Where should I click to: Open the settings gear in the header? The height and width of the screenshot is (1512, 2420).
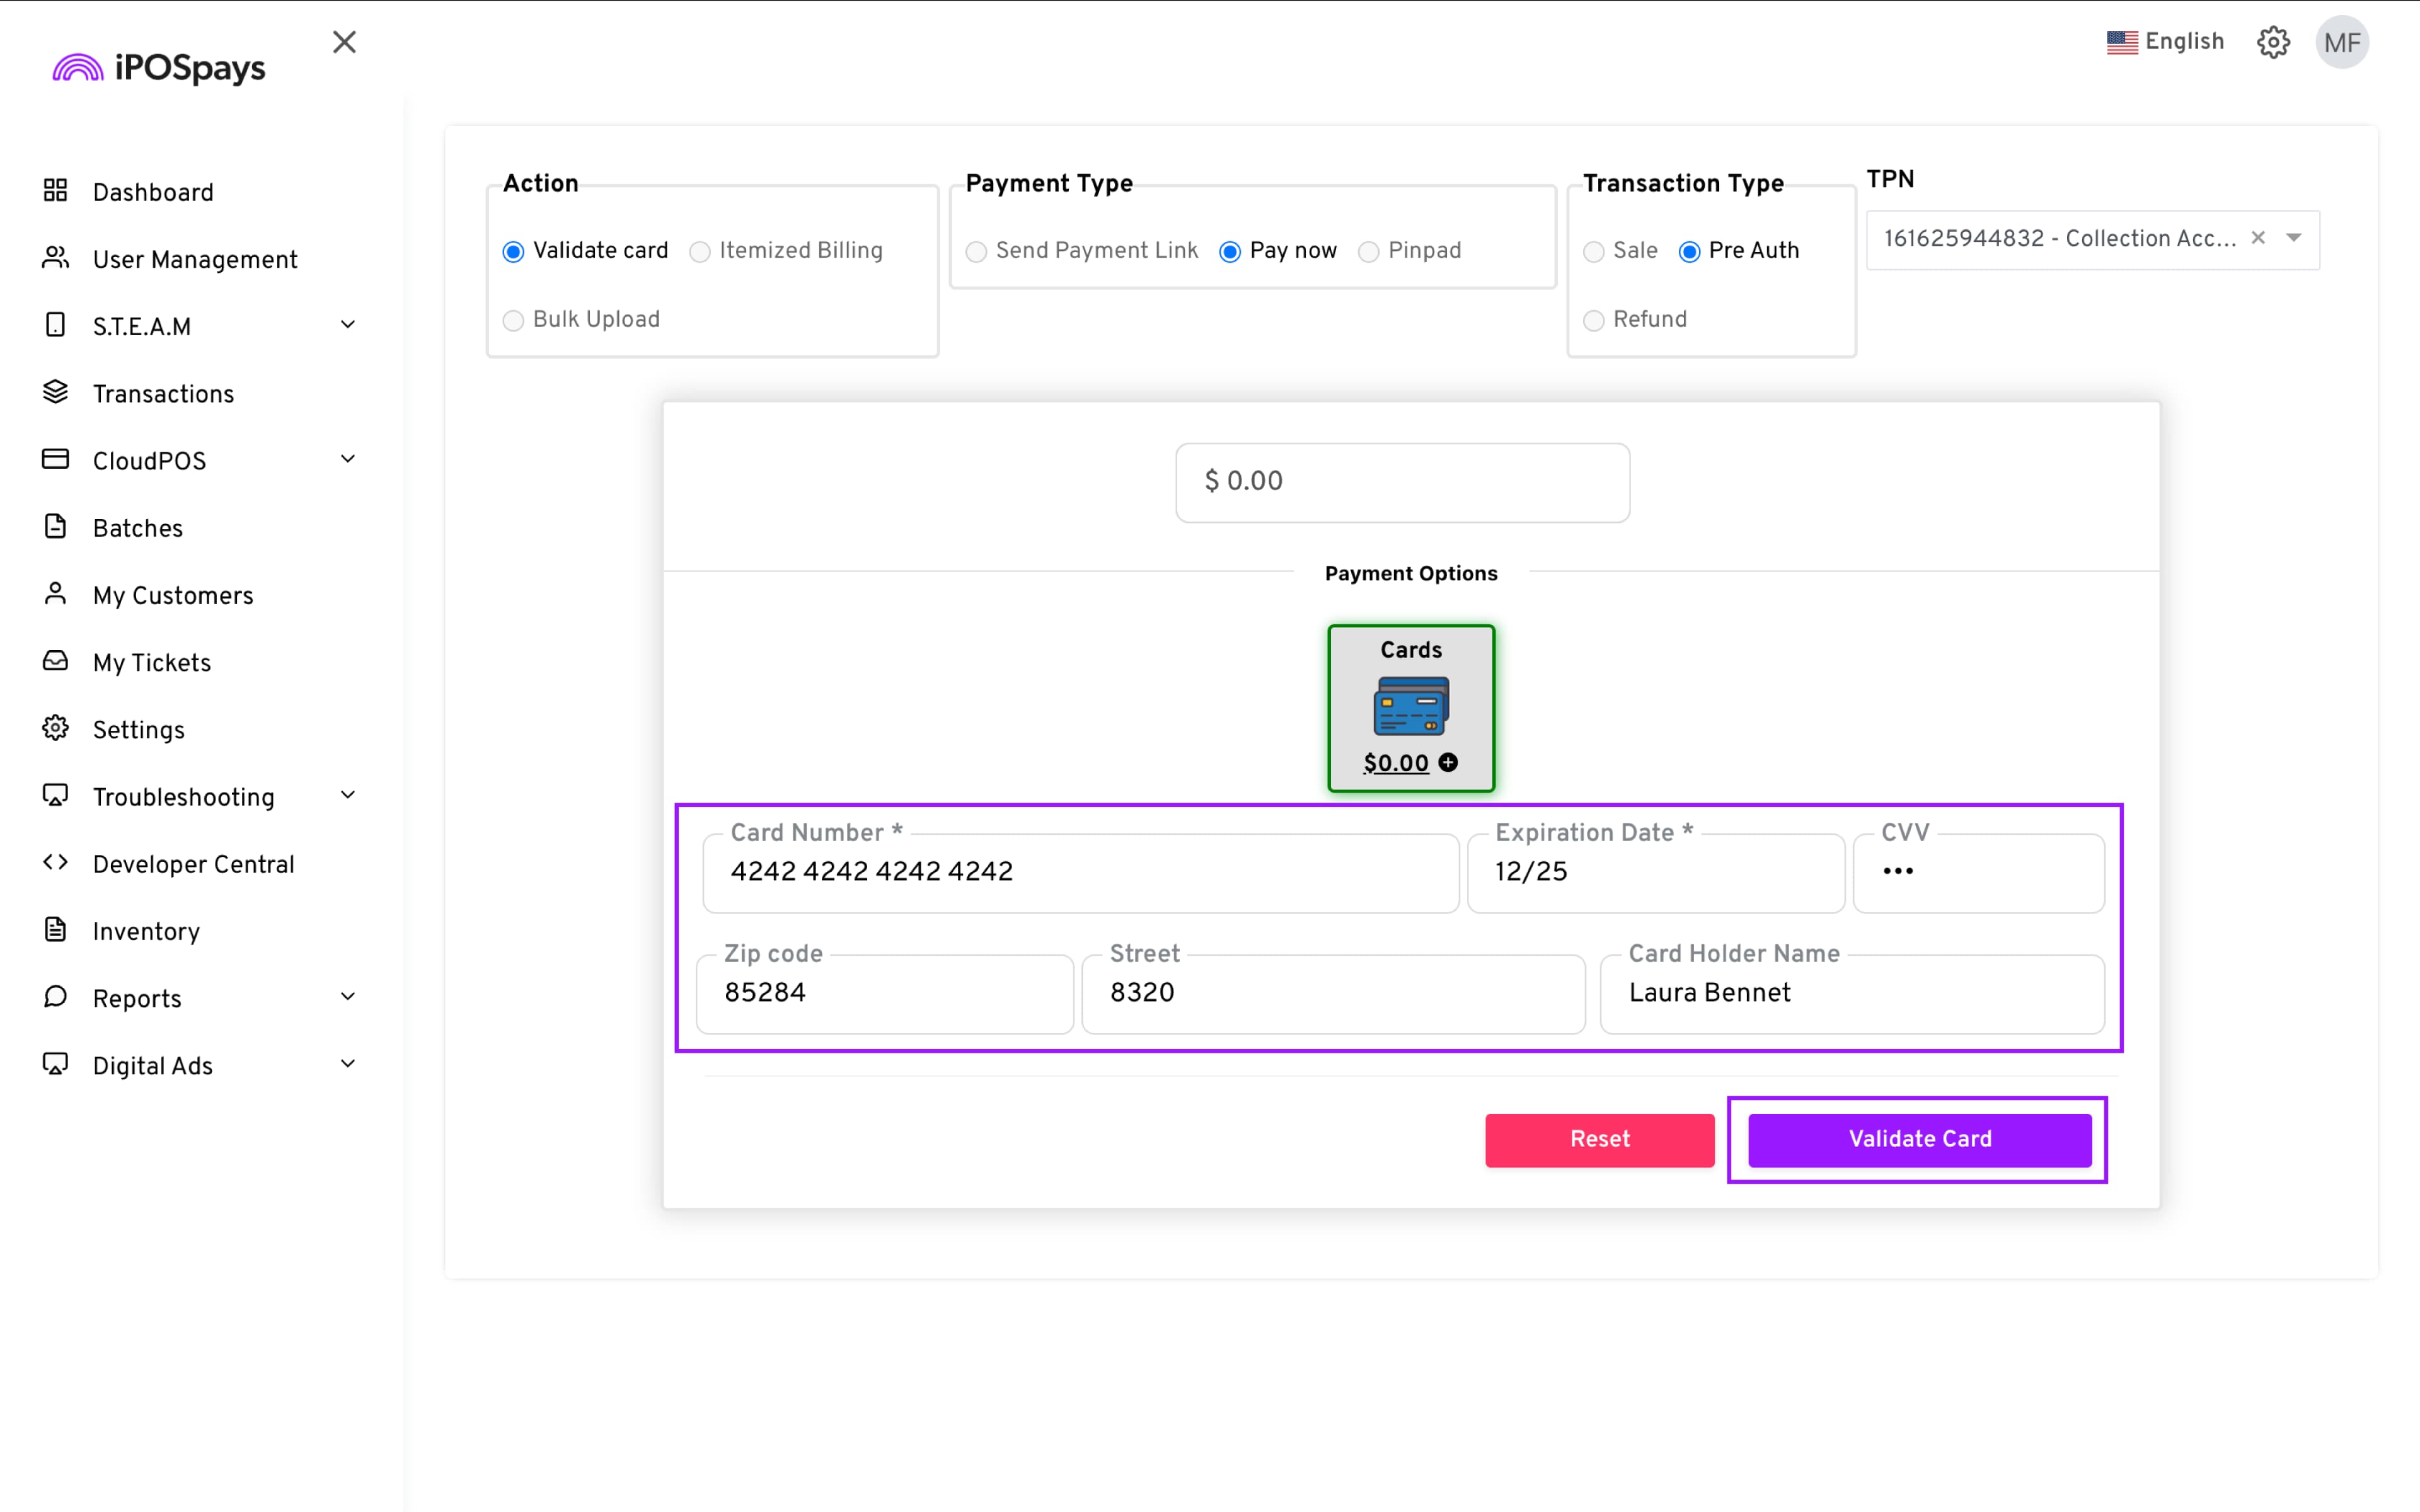[x=2273, y=42]
